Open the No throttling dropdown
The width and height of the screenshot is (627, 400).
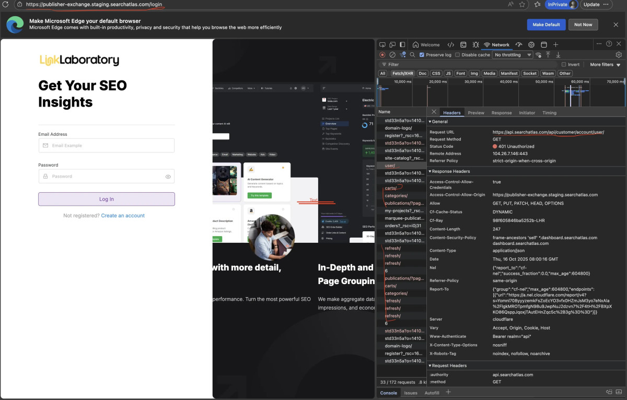tap(513, 55)
